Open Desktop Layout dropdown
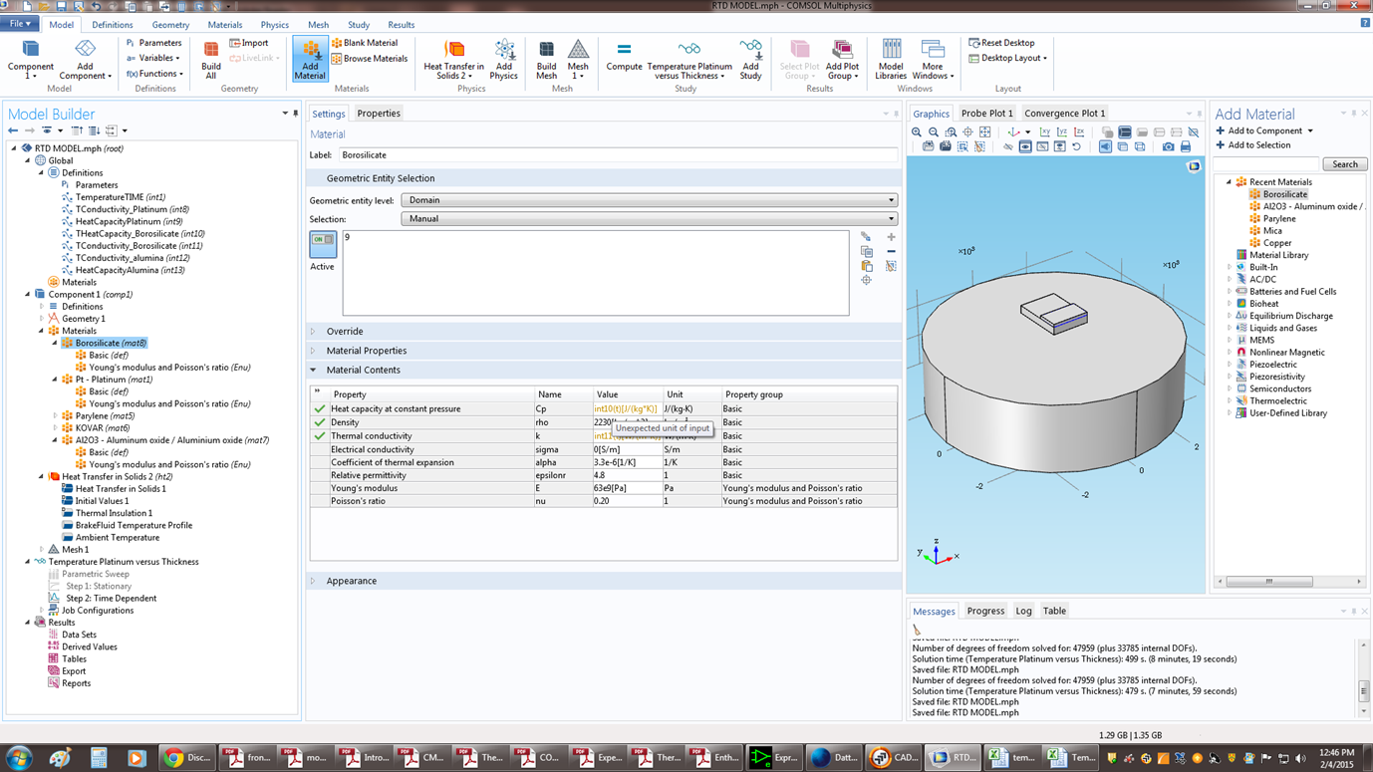This screenshot has width=1373, height=772. coord(1007,58)
